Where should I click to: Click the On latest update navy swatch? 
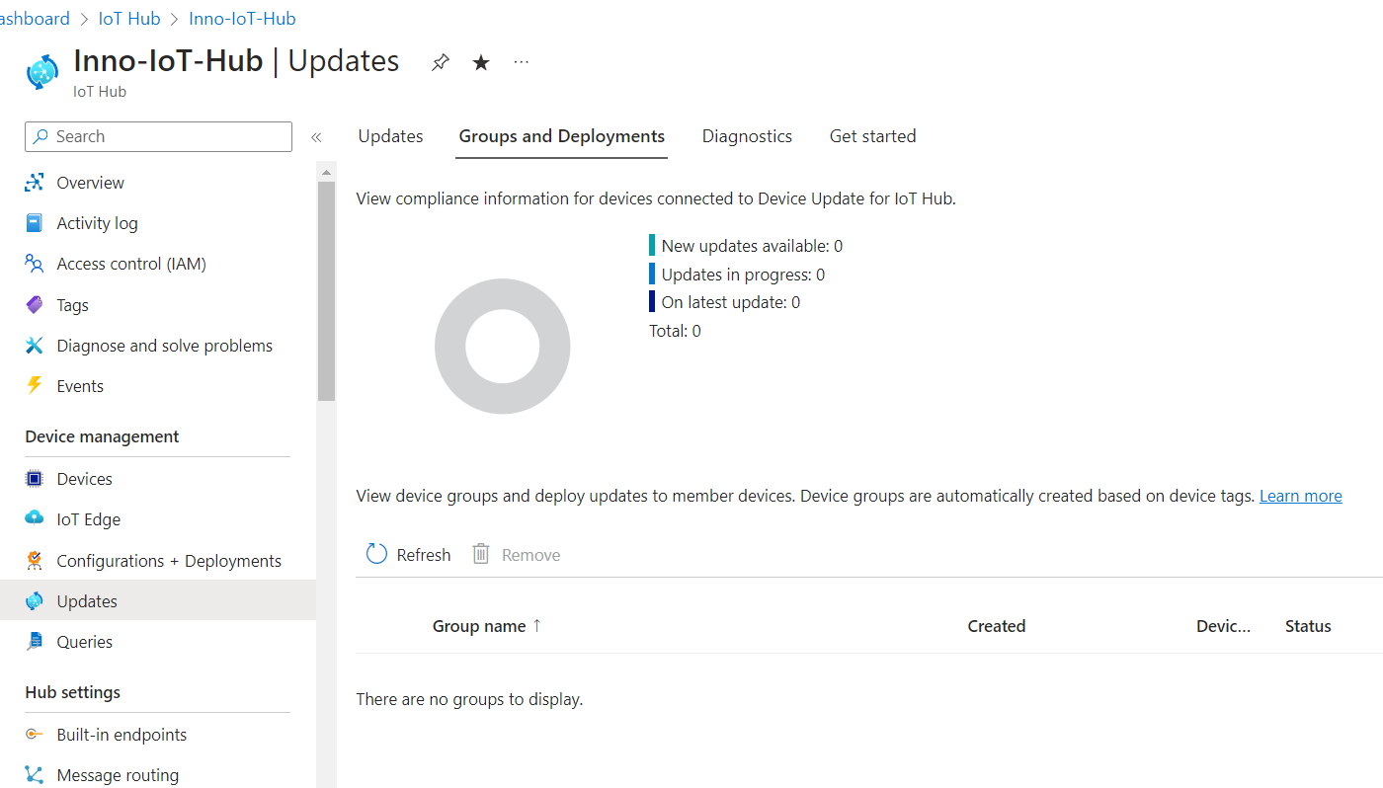(x=652, y=301)
